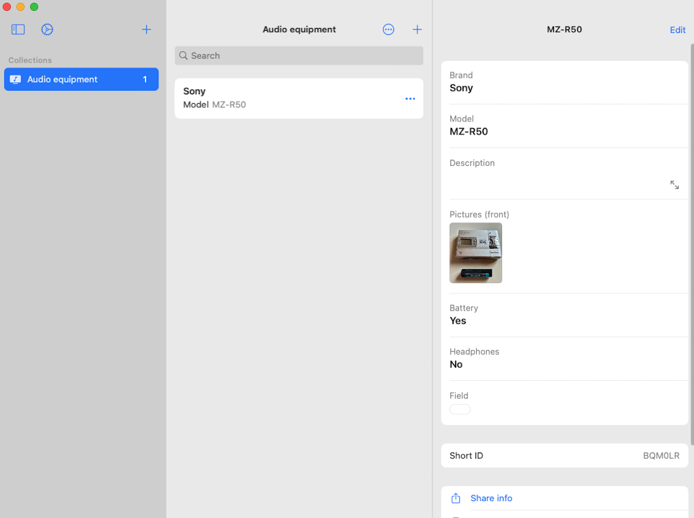
Task: Click the Collections header label
Action: [x=30, y=60]
